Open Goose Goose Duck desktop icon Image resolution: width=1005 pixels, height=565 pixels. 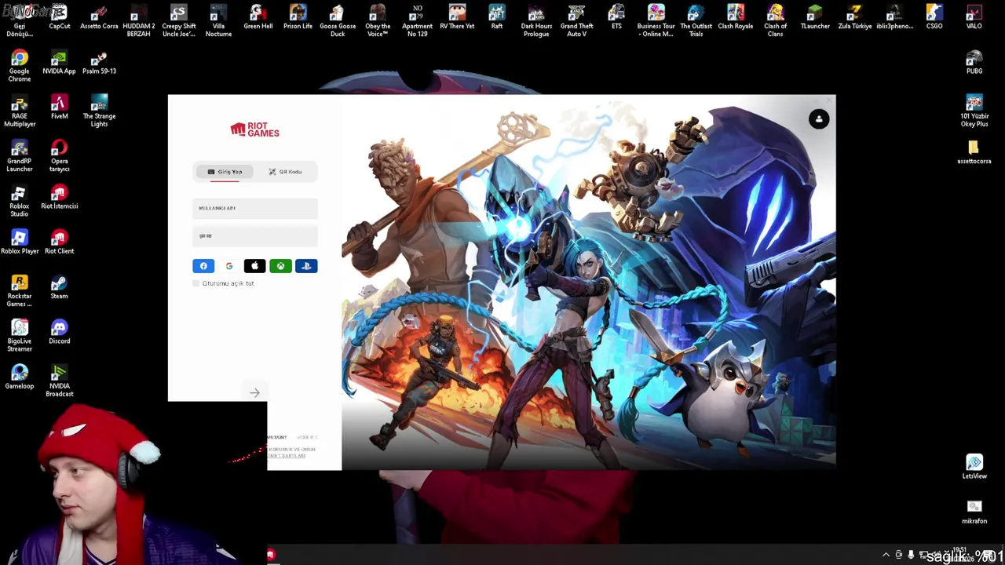coord(338,20)
